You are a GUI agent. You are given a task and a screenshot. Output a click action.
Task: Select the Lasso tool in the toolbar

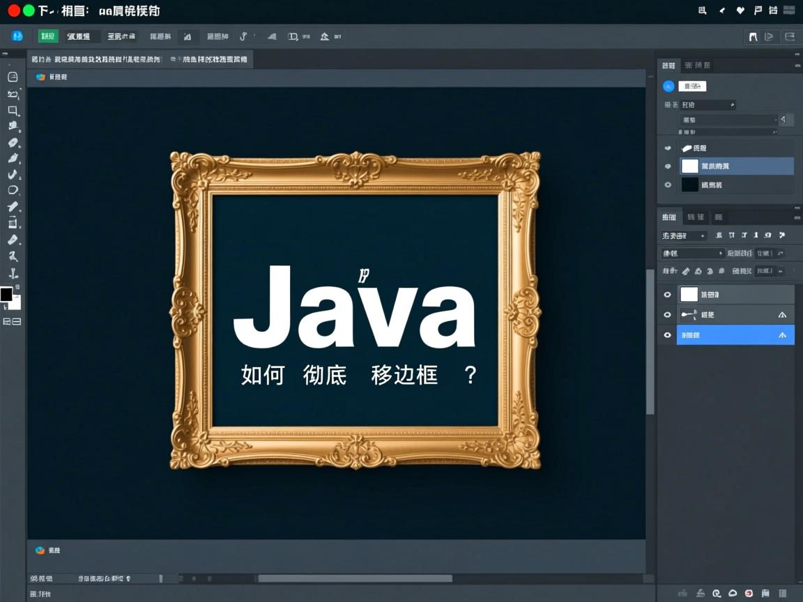click(12, 93)
